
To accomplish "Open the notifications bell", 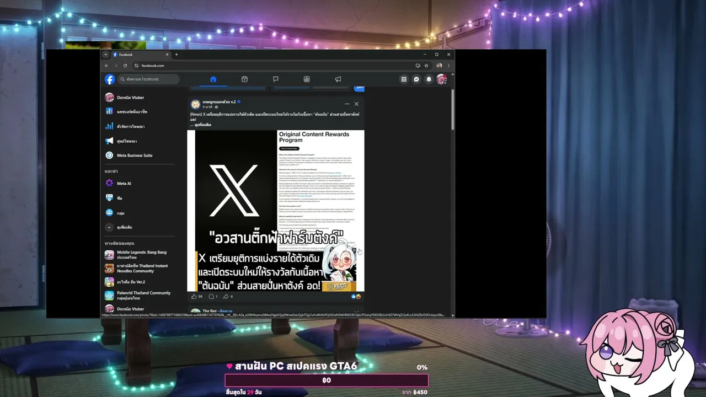I will (429, 79).
